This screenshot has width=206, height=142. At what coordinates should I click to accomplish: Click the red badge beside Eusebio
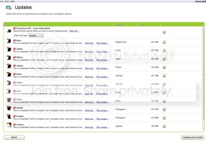click(15, 116)
